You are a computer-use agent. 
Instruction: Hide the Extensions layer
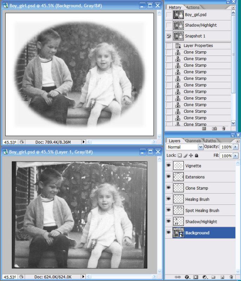click(168, 176)
